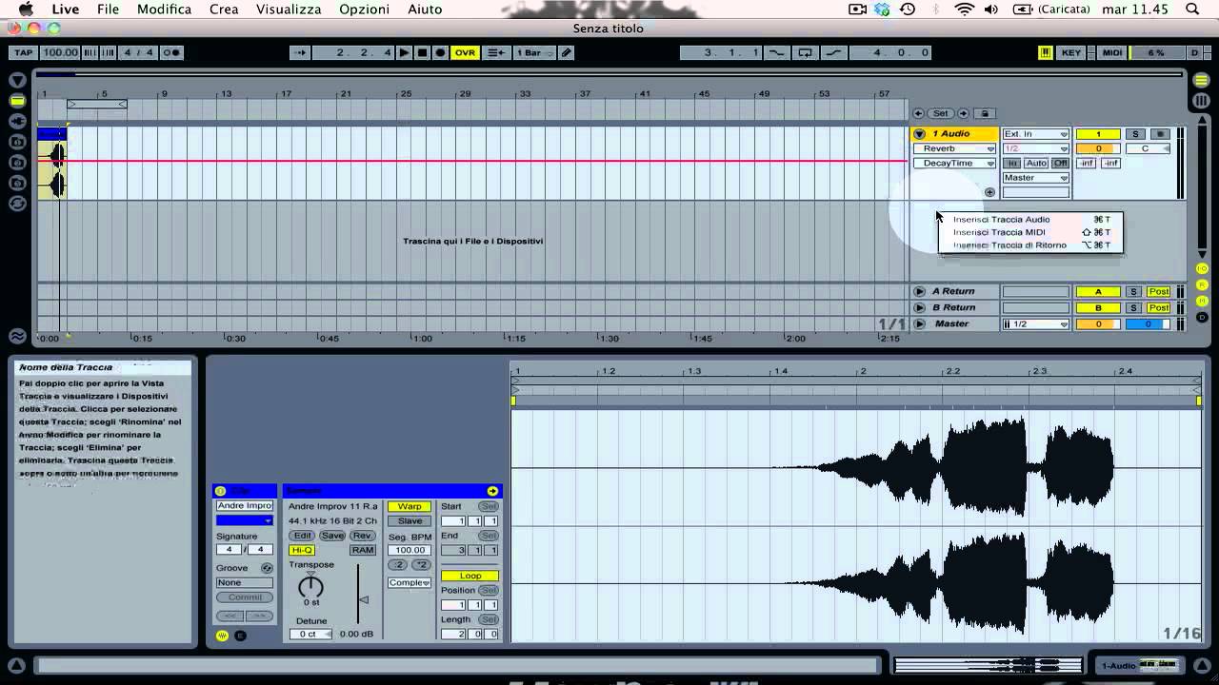The image size is (1219, 685).
Task: Stop playback with the Stop button
Action: 423,52
